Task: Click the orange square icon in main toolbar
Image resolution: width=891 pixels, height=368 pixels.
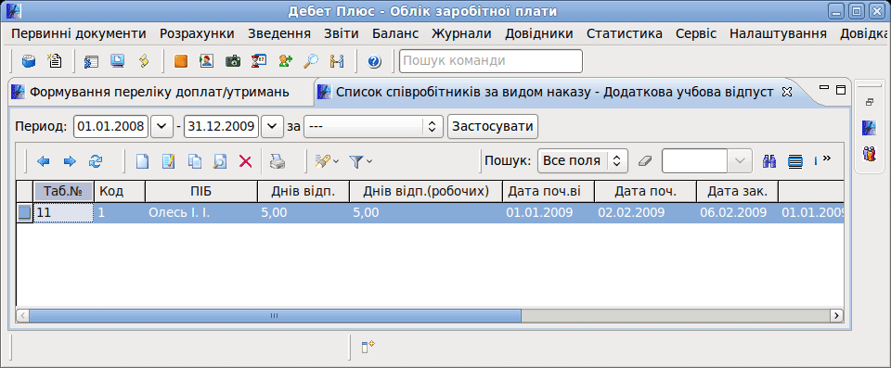Action: (180, 61)
